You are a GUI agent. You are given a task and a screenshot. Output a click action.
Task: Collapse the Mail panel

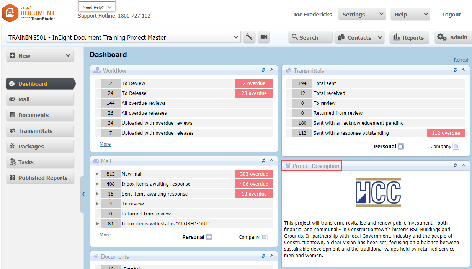coord(271,161)
